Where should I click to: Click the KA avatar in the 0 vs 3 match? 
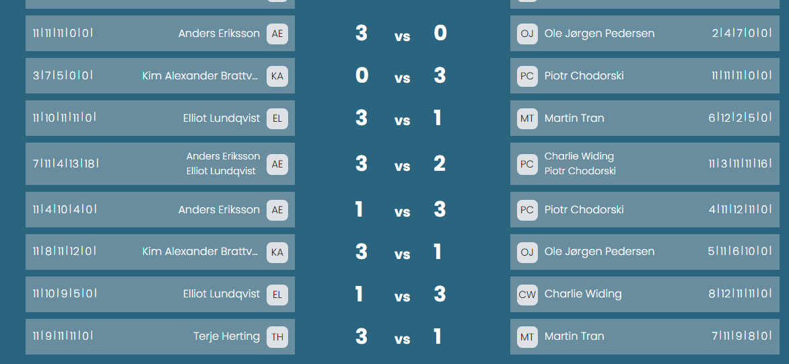(277, 76)
